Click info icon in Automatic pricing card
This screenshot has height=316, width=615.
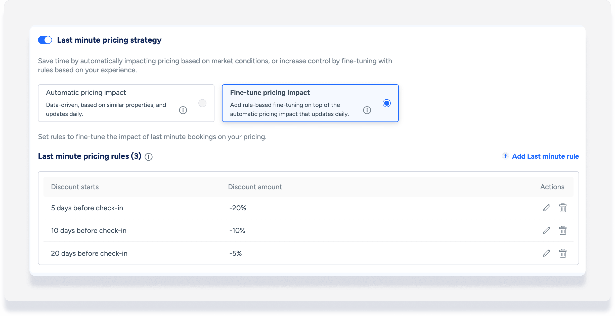tap(183, 110)
